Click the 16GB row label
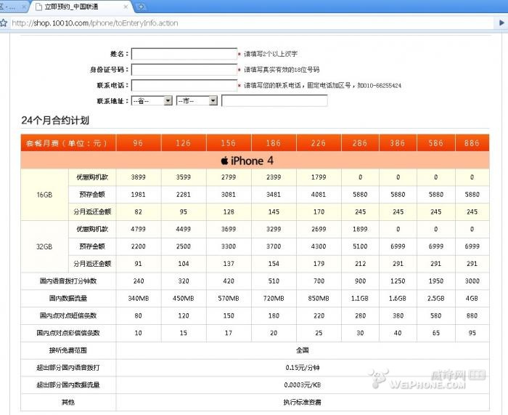Viewport: 508px width, 415px height. click(44, 195)
